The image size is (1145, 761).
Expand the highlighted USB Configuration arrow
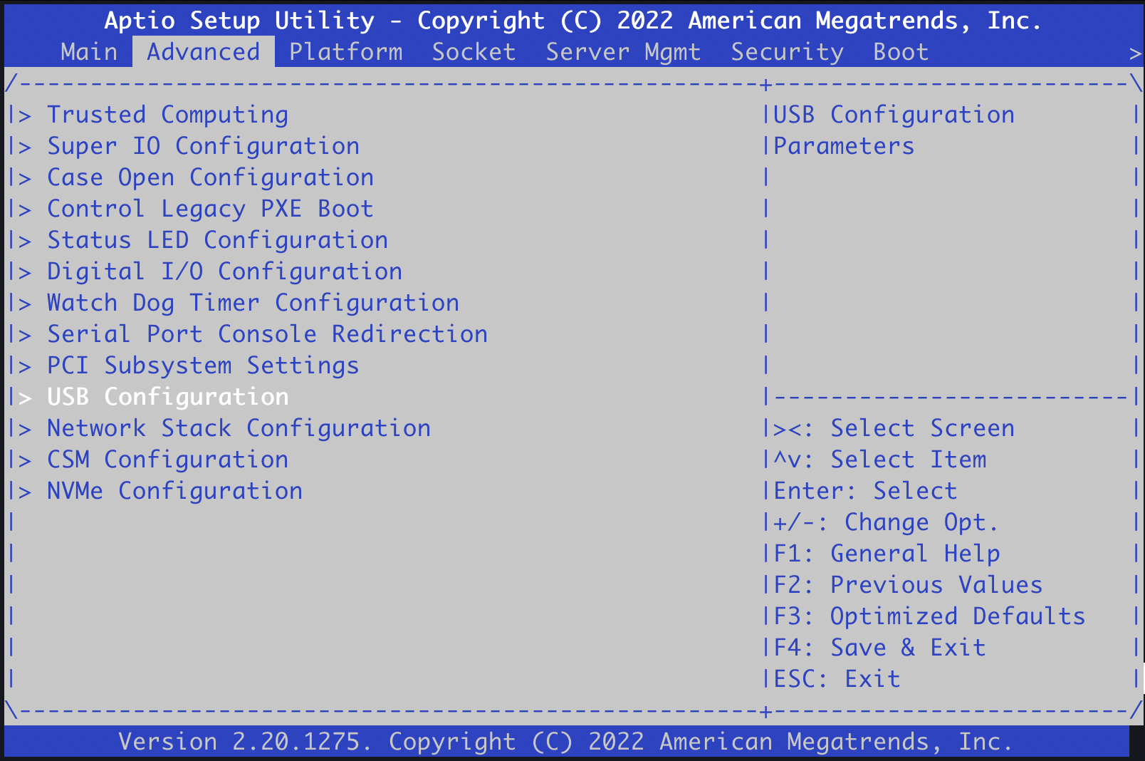click(x=25, y=398)
